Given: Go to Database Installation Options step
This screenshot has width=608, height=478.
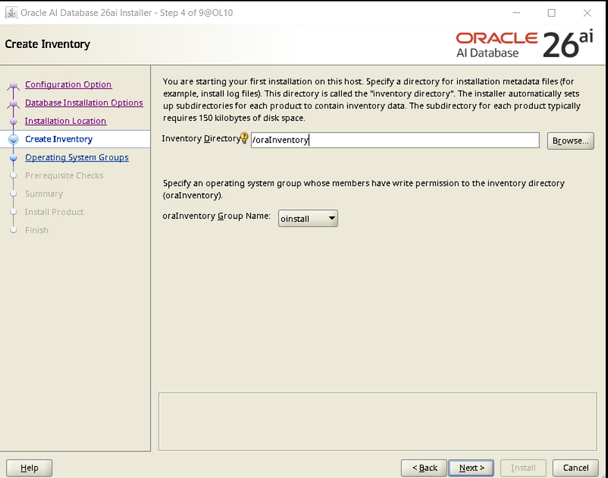Looking at the screenshot, I should tap(84, 102).
